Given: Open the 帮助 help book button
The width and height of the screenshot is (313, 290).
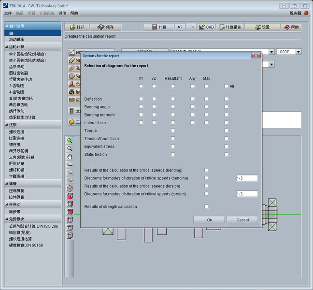Looking at the screenshot, I should [292, 27].
